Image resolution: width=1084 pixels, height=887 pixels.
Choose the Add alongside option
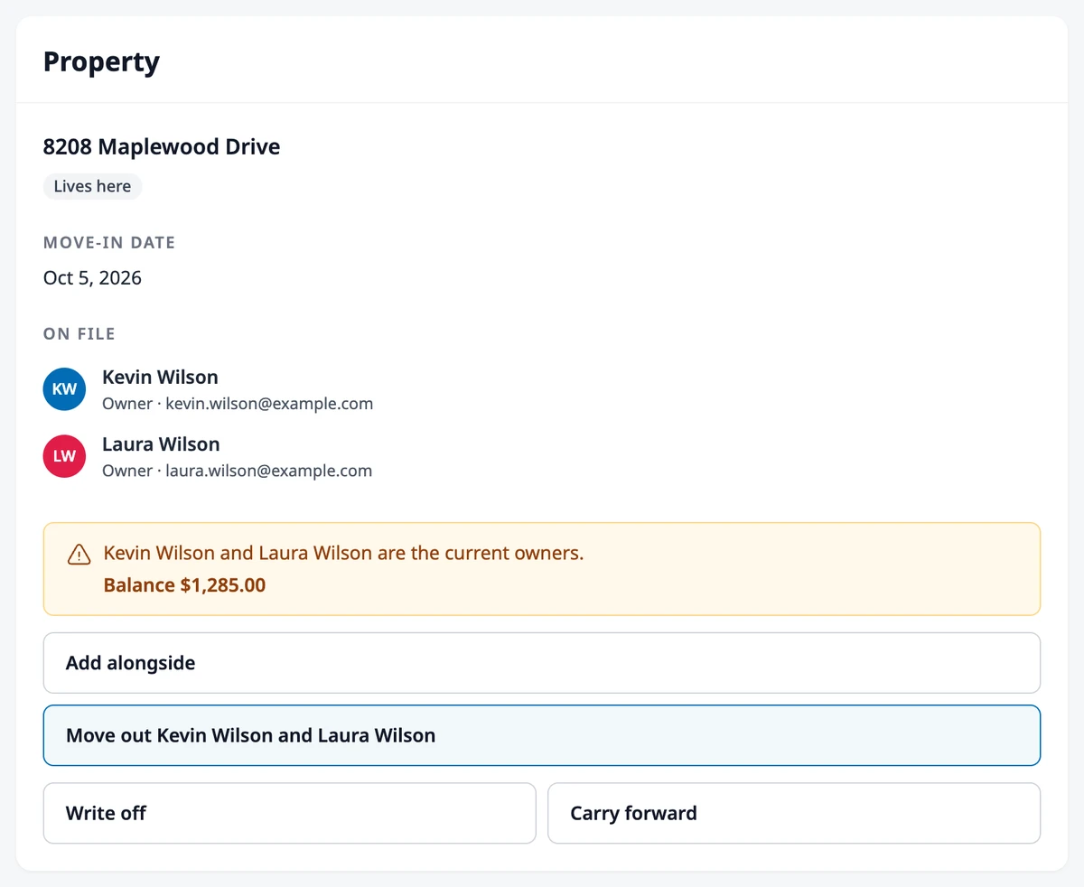(x=542, y=663)
